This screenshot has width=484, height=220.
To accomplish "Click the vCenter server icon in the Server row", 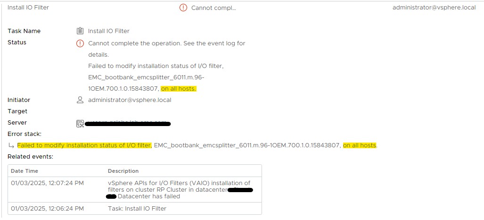I will pyautogui.click(x=80, y=124).
